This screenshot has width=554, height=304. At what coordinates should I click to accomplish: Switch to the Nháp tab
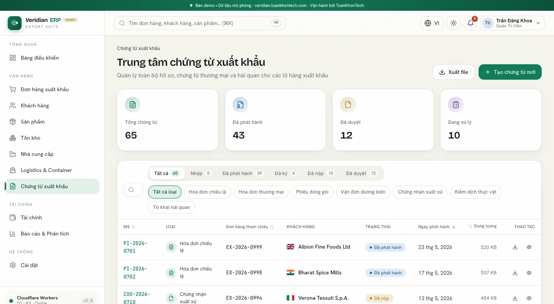point(201,173)
